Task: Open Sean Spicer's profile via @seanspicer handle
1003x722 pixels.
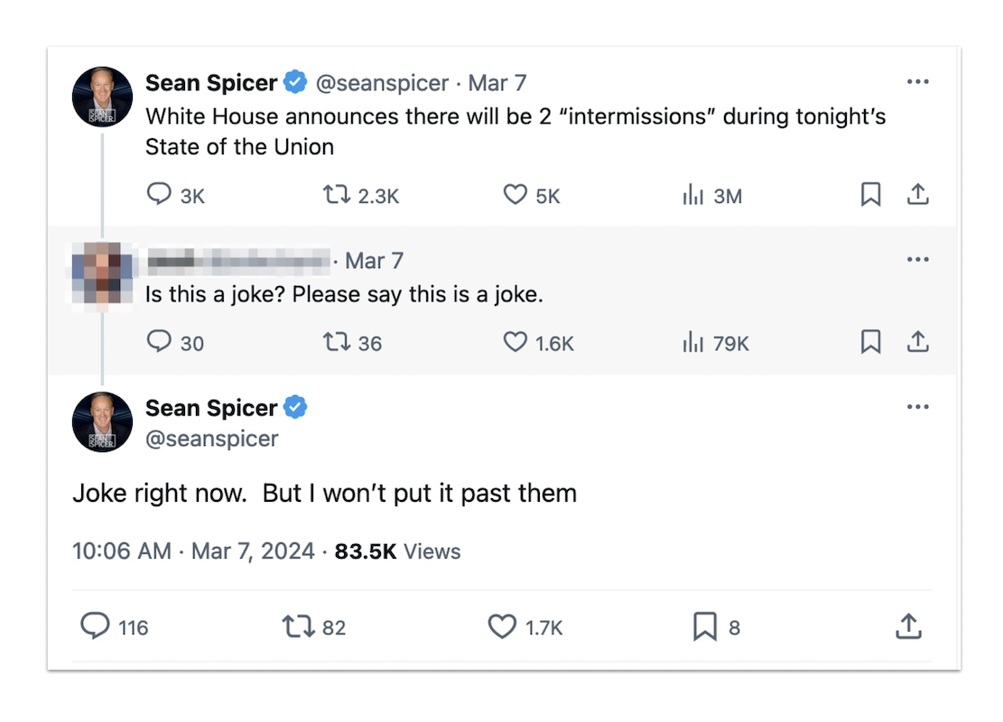Action: [385, 82]
